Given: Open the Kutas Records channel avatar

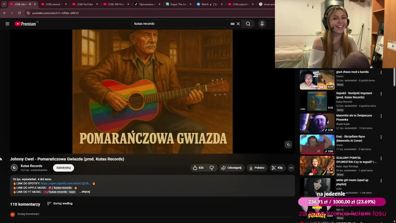Looking at the screenshot, I should pyautogui.click(x=14, y=168).
